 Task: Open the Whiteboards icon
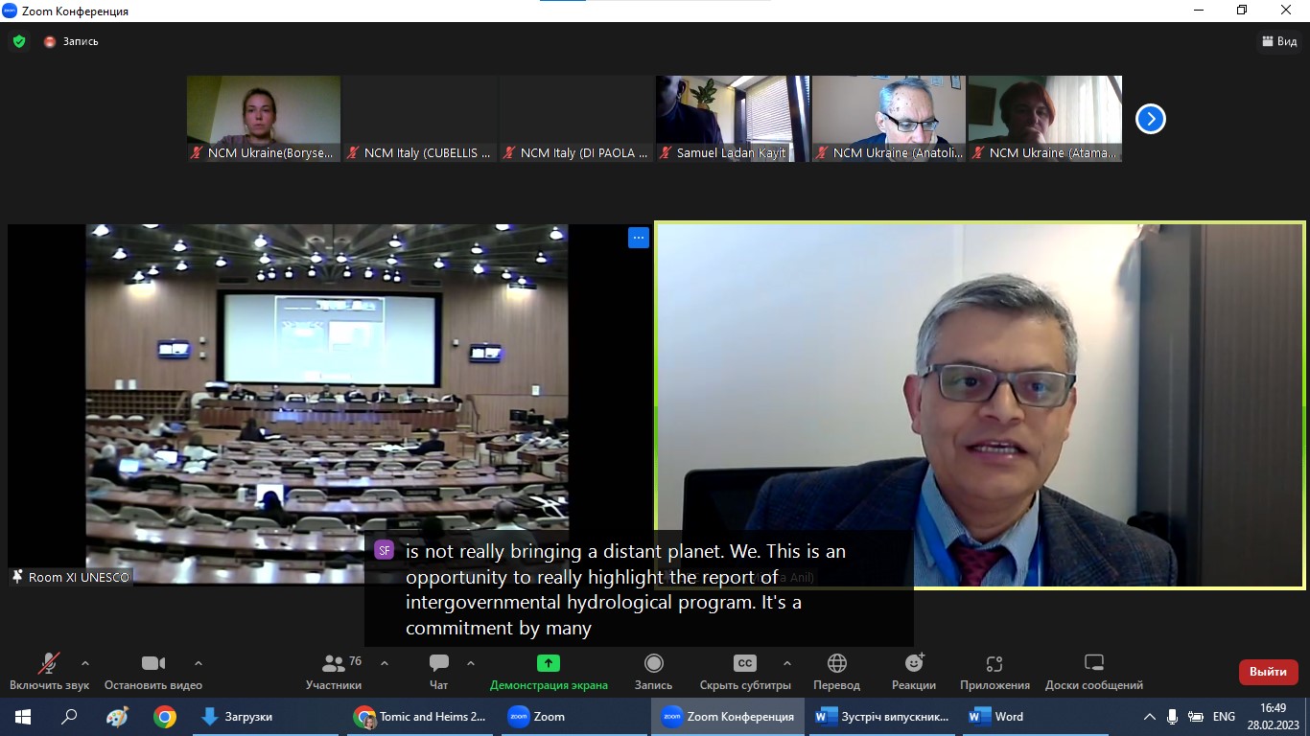(1093, 664)
